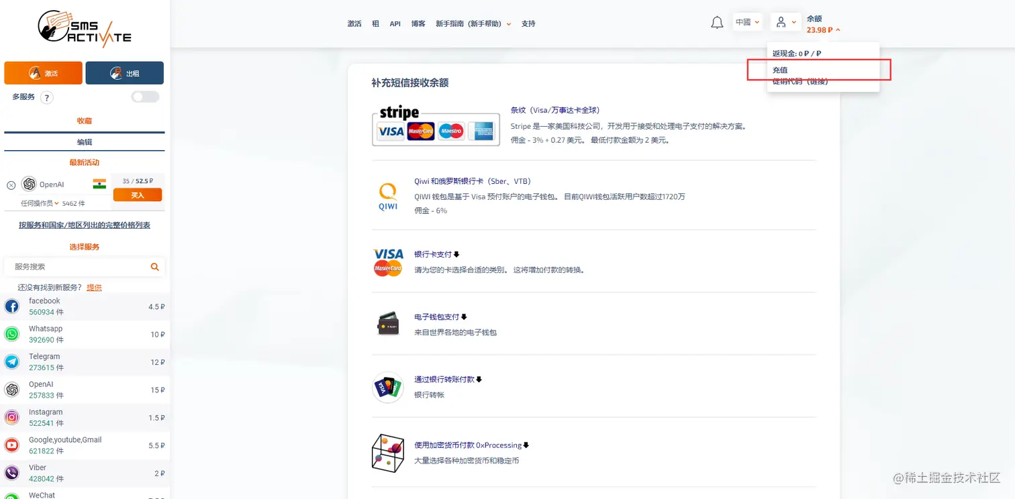The width and height of the screenshot is (1015, 499).
Task: Click the Whatsapp service icon
Action: (11, 334)
